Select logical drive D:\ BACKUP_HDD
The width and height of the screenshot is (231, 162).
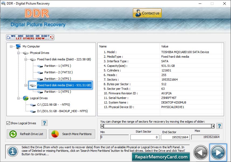62,111
